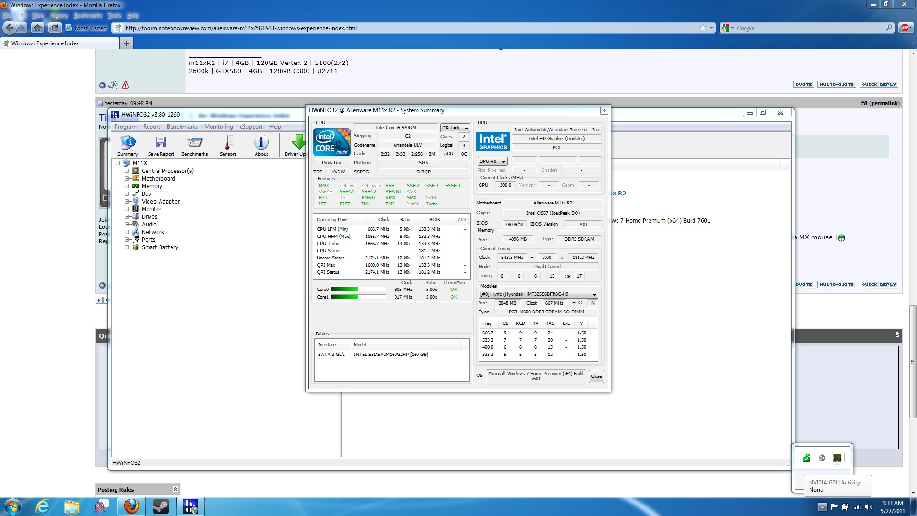Click the upper MULTI-QUOTE button
This screenshot has width=917, height=516.
click(836, 85)
